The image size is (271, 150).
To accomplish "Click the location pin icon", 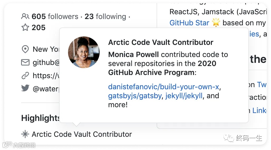I will point(25,49).
